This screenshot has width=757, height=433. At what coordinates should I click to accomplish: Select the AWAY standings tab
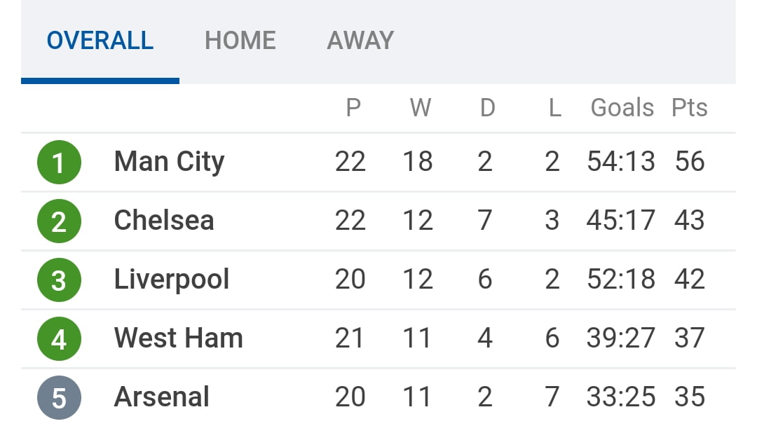pos(360,40)
